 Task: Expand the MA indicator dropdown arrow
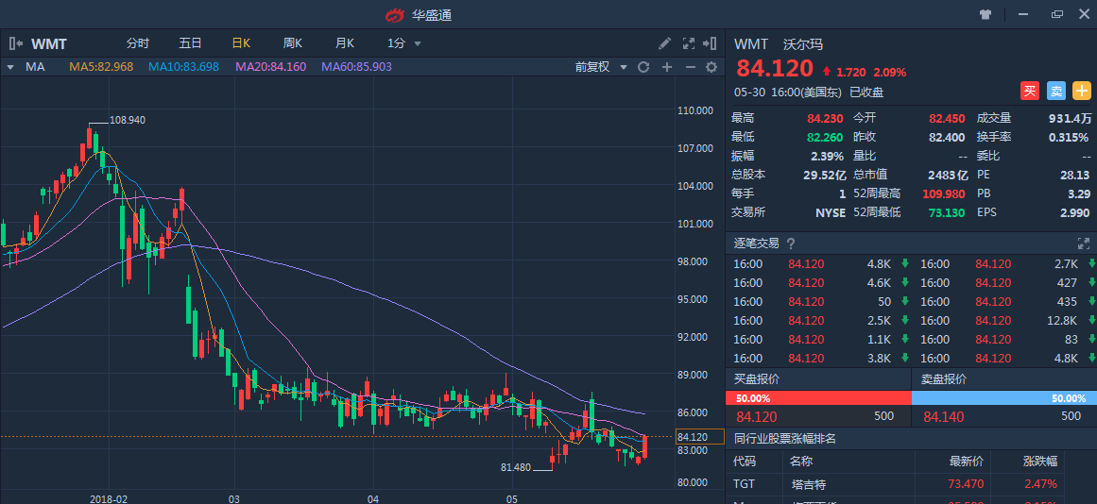point(10,67)
